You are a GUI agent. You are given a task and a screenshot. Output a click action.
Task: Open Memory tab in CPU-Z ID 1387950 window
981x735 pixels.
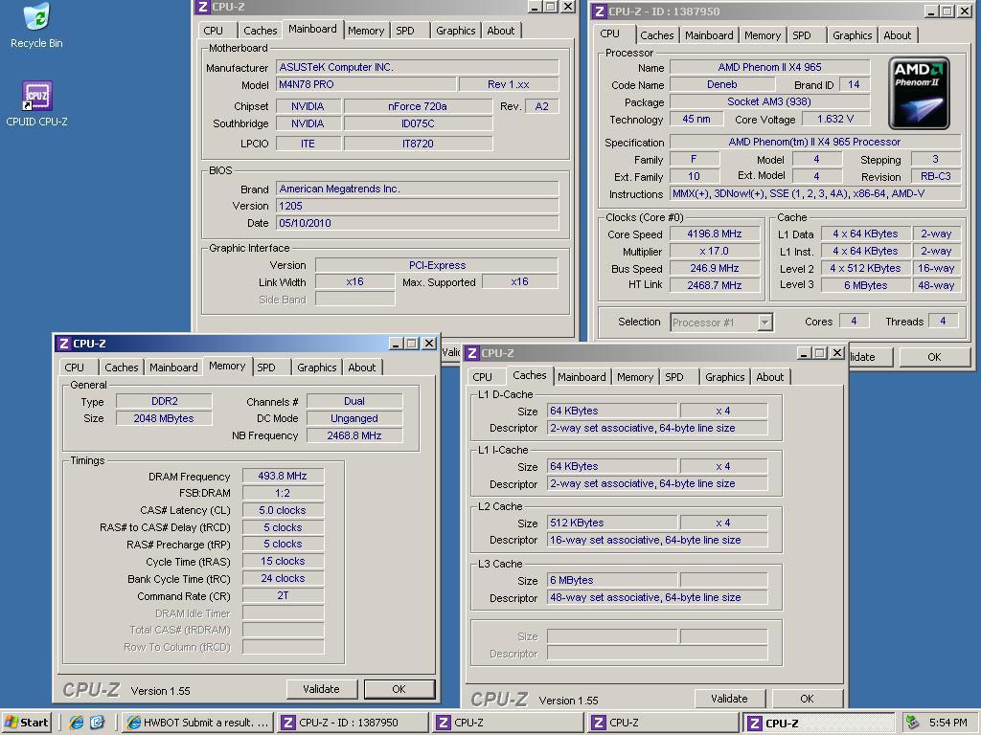point(762,35)
